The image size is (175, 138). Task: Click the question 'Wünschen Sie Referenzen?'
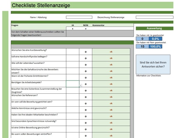click(24, 95)
